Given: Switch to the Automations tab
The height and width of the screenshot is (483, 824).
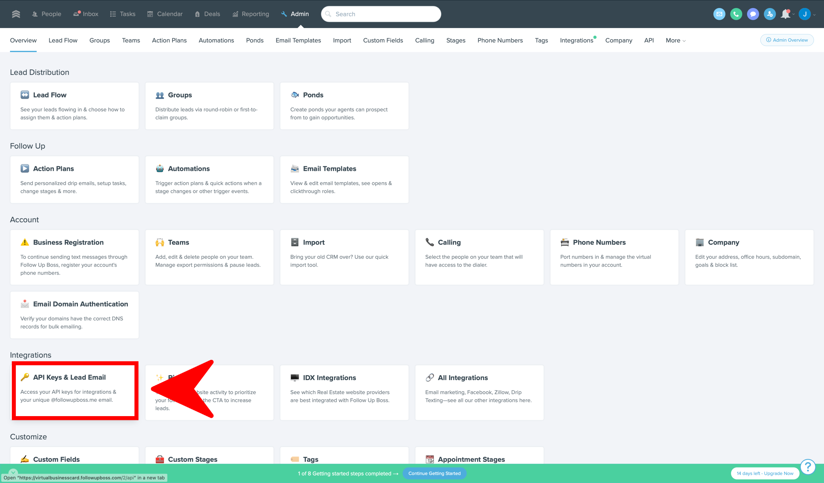Looking at the screenshot, I should [x=216, y=41].
